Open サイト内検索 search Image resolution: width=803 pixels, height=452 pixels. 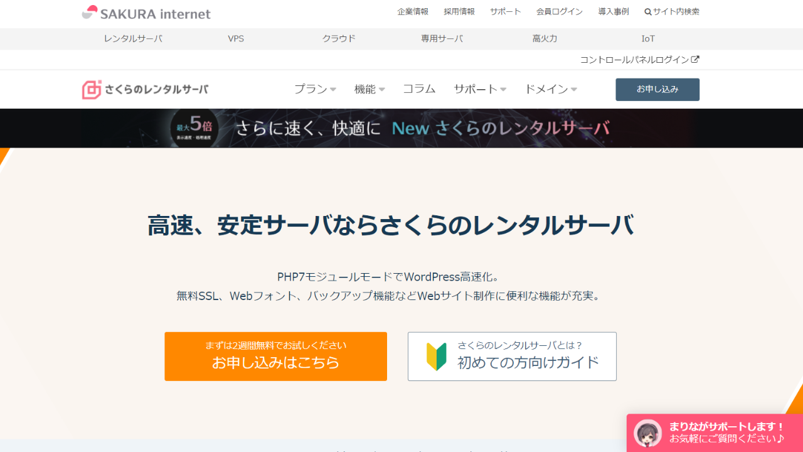pyautogui.click(x=672, y=12)
